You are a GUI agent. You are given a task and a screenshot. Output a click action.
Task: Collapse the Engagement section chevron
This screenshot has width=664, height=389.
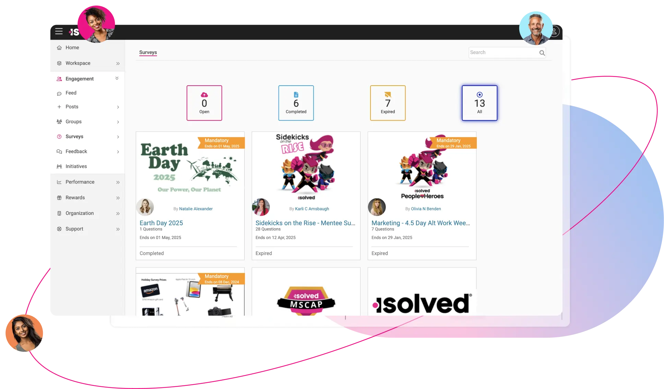[117, 78]
